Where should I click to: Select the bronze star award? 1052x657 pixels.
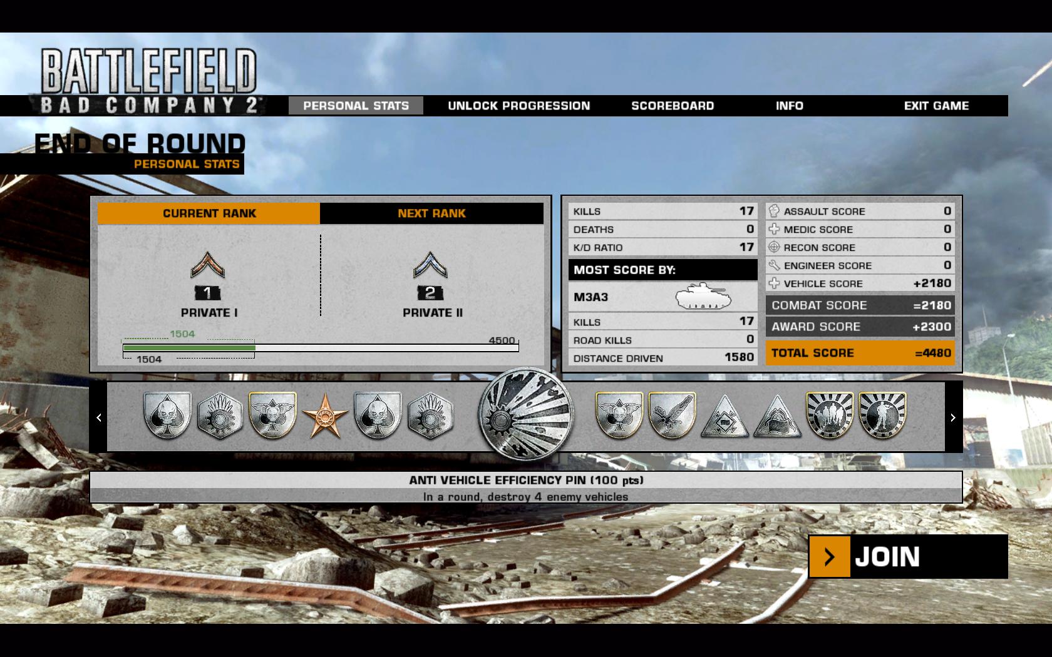point(325,415)
